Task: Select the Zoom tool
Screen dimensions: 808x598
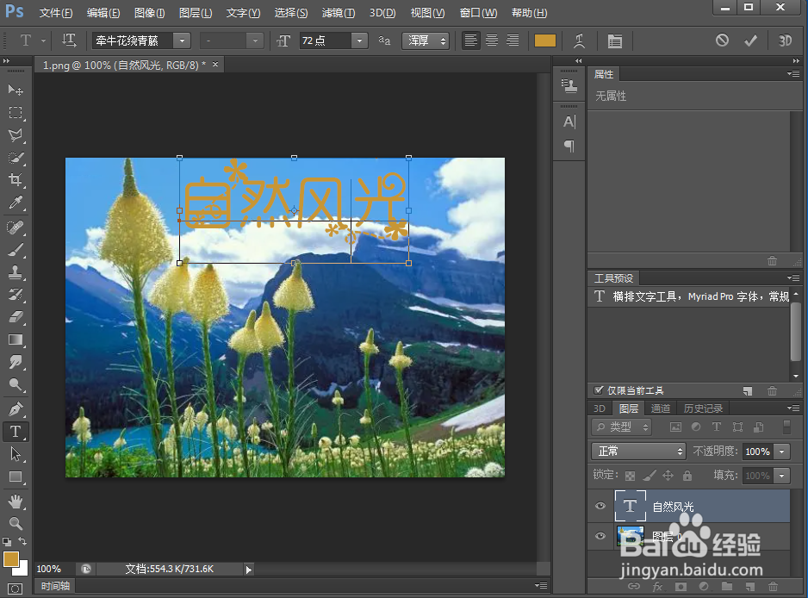Action: point(16,523)
